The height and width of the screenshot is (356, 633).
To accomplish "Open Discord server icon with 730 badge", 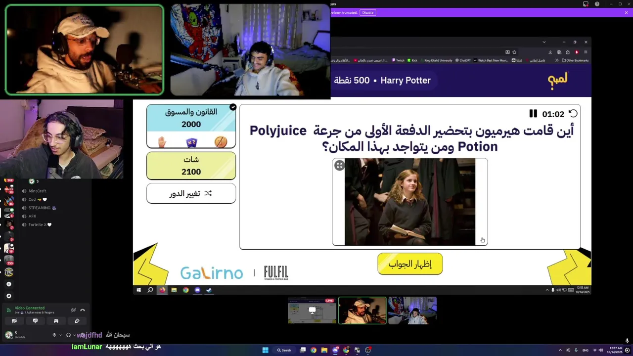I will click(8, 259).
